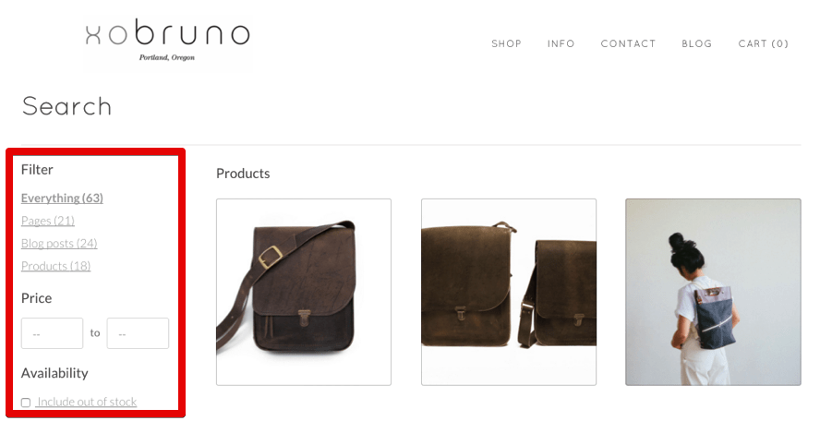Image resolution: width=820 pixels, height=421 pixels.
Task: Click the xobruno logo
Action: [x=167, y=41]
